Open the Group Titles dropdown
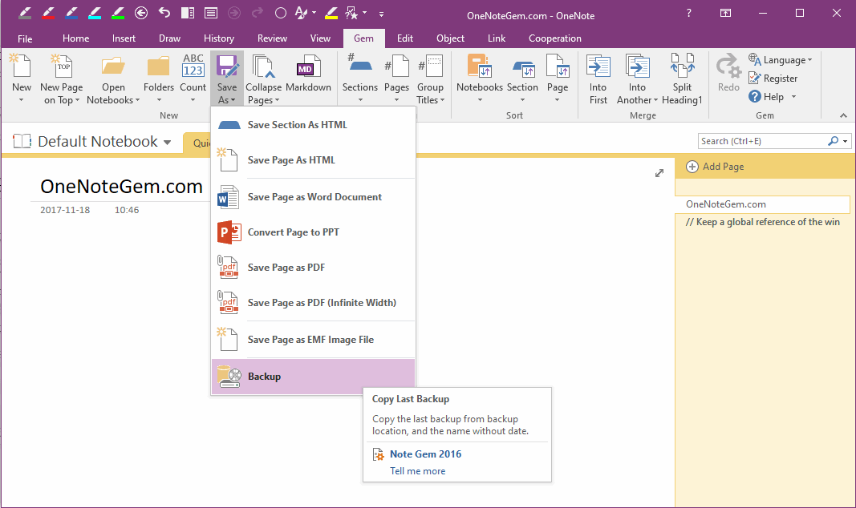Screen dimensions: 856x508 (x=430, y=79)
